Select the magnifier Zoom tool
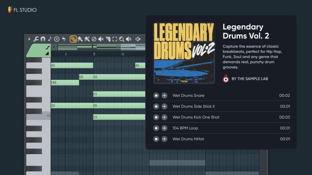Image resolution: width=312 pixels, height=175 pixels. pos(122,39)
